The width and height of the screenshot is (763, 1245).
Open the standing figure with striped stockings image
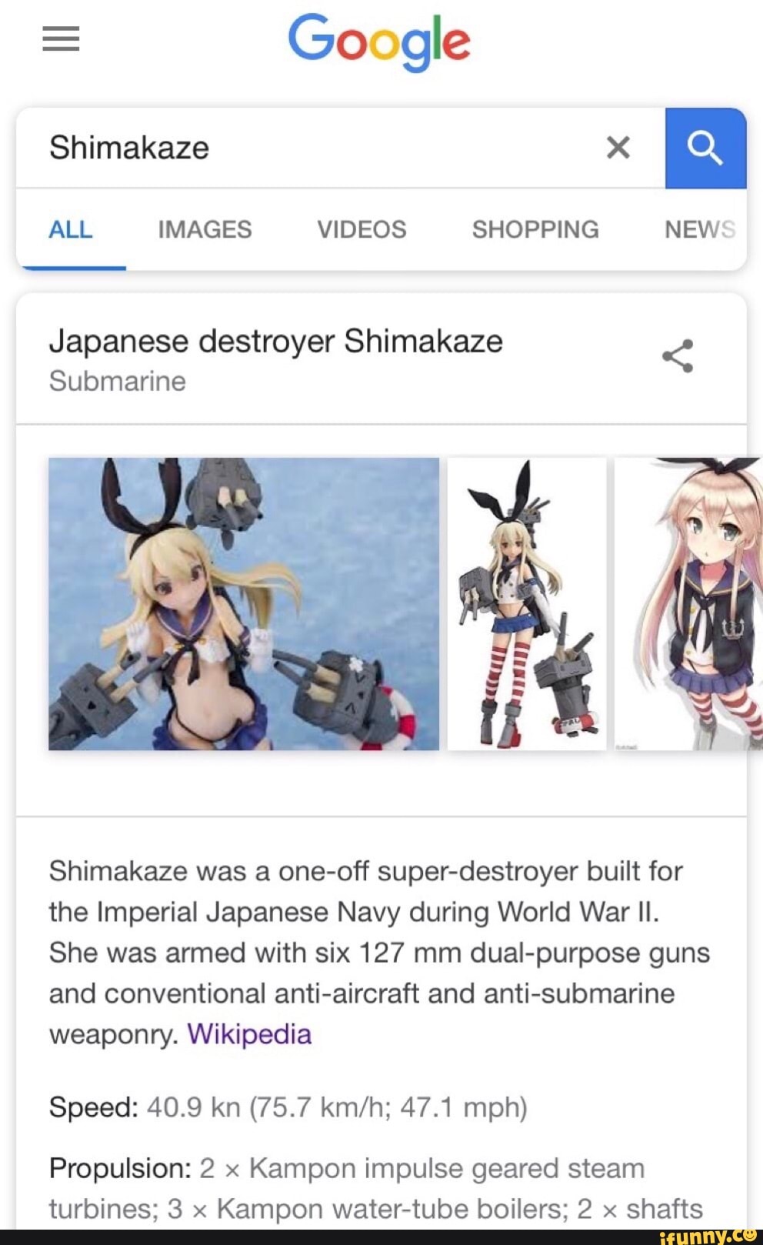(x=527, y=603)
